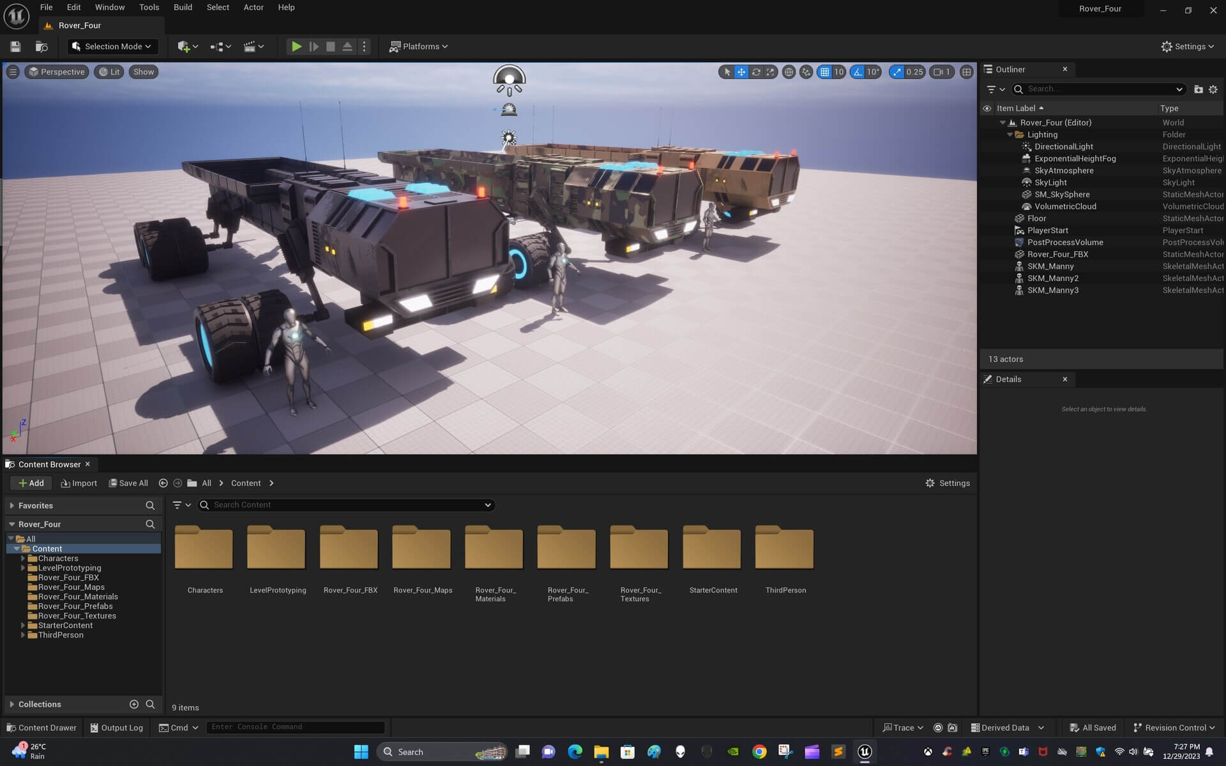Click the Select objects arrow tool

coord(727,72)
